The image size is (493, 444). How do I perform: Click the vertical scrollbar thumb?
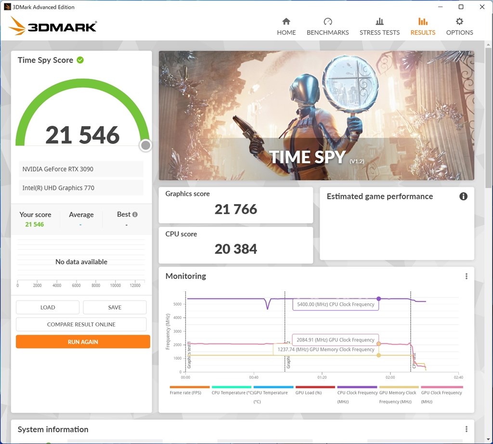tap(488, 118)
